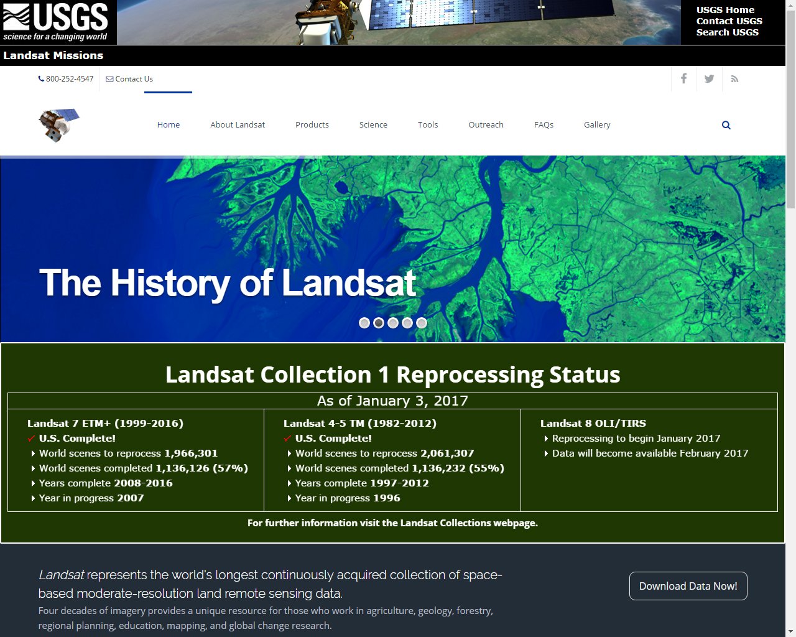Open the search magnifier icon

point(726,124)
